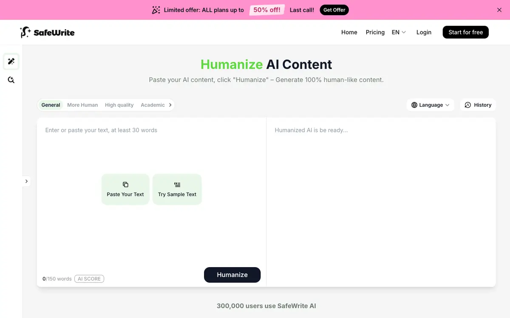Select the More Human mode tab

click(x=82, y=105)
